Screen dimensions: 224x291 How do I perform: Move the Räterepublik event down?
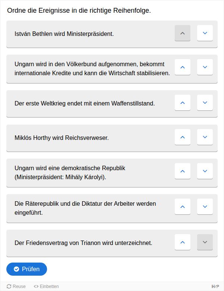[x=205, y=206]
